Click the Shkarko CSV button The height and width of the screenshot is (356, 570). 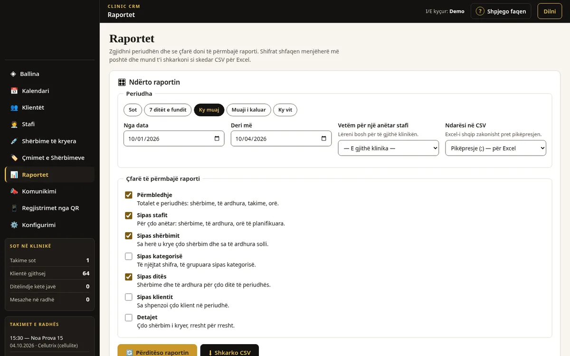(229, 351)
